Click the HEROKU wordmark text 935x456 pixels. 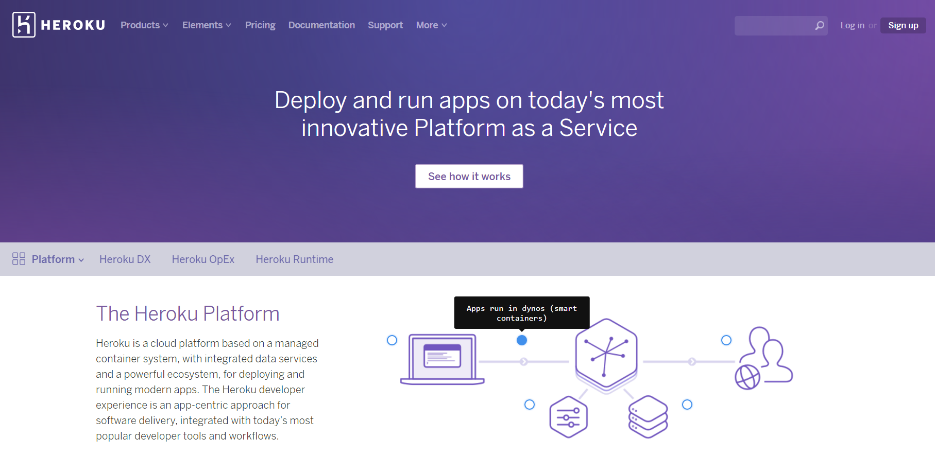[73, 25]
